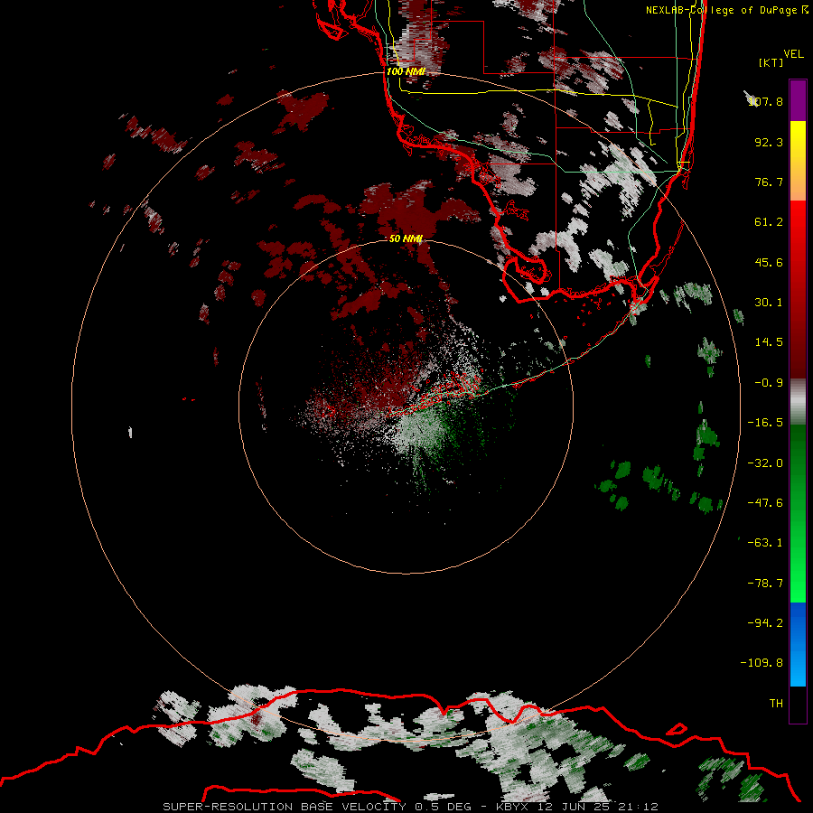The width and height of the screenshot is (813, 813).
Task: Select the -32.0 legend value
Action: [765, 463]
